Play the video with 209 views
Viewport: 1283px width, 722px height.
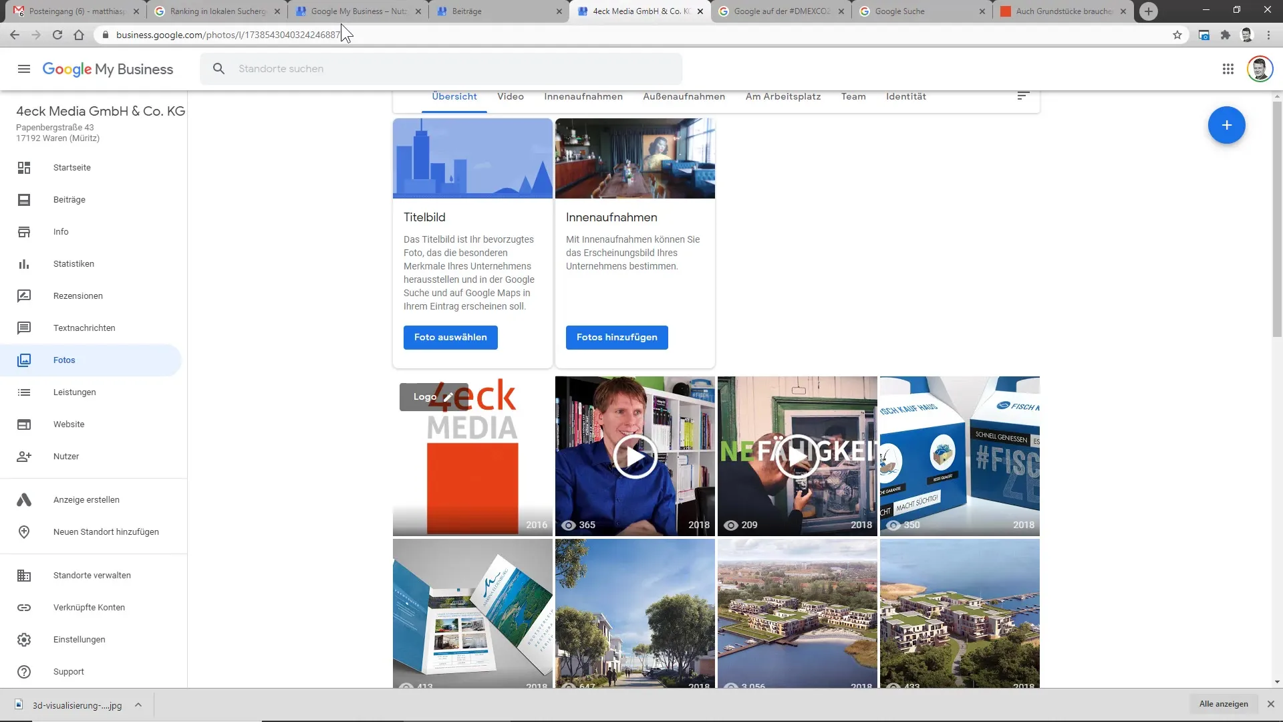click(797, 456)
